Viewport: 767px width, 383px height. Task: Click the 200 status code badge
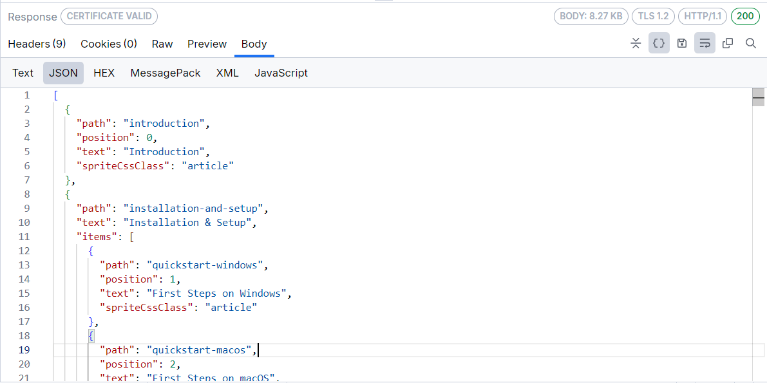click(x=745, y=16)
